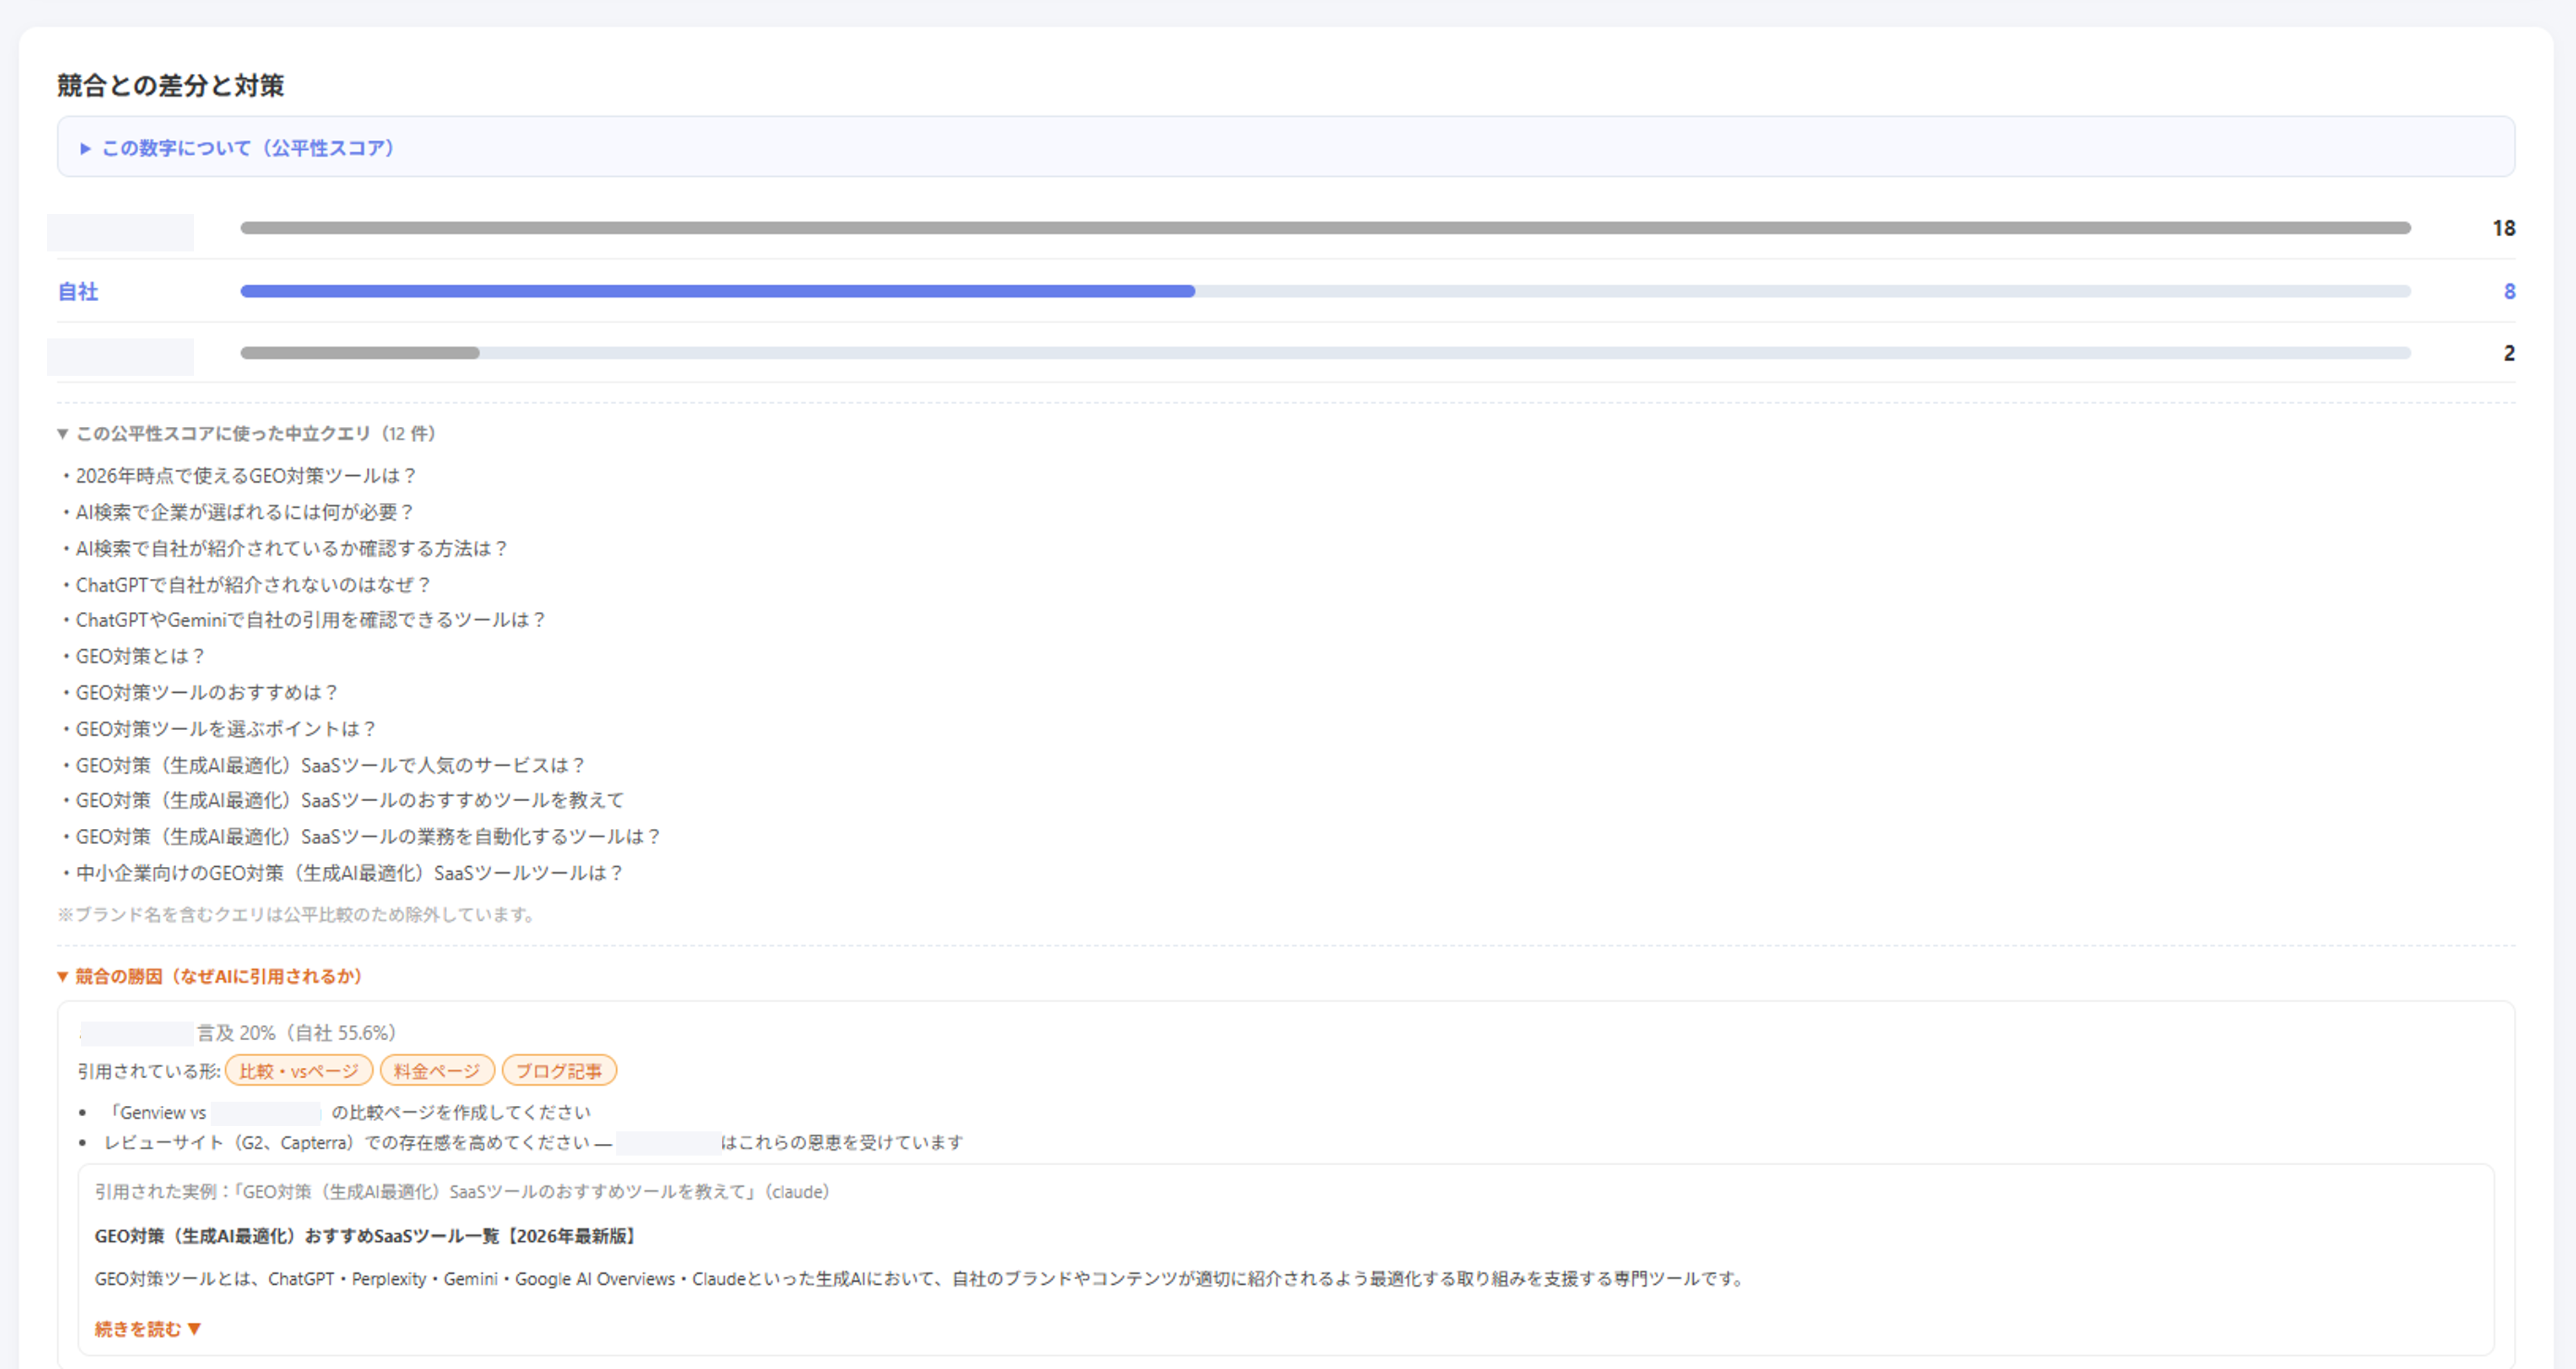2576x1369 pixels.
Task: Open 続きを読む to expand the example
Action: pos(148,1329)
